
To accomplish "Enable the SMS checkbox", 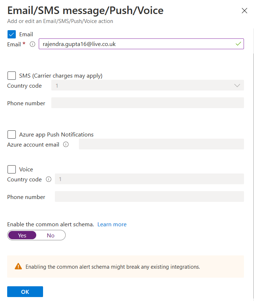I will 11,75.
